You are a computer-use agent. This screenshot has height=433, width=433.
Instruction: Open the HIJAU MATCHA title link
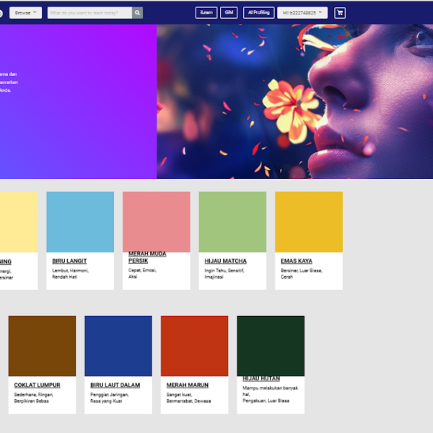coord(226,261)
